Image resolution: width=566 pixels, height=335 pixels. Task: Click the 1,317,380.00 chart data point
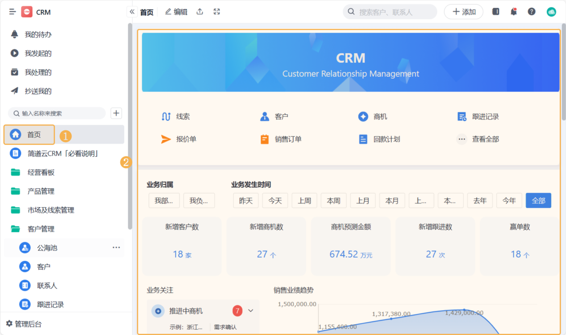coord(391,318)
